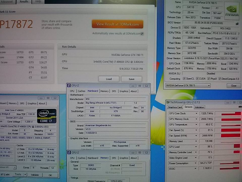Open the SPD tab in CPU-Z
The width and height of the screenshot is (242, 182).
point(114,158)
